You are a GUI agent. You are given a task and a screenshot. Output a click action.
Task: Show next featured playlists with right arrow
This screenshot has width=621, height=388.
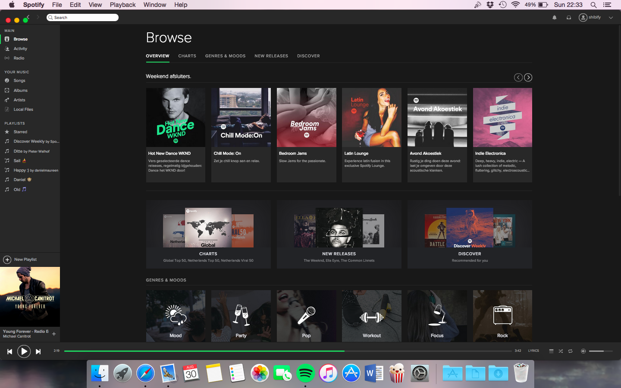pos(528,78)
